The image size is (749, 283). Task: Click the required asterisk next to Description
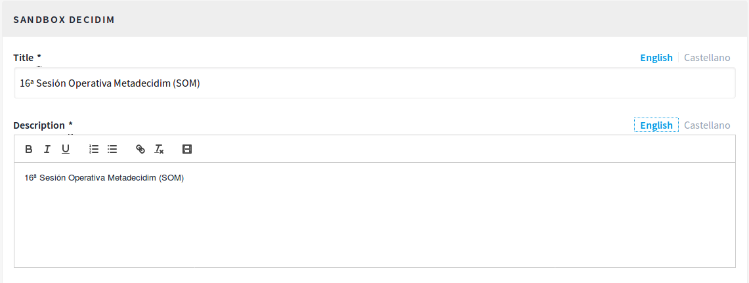(x=70, y=125)
